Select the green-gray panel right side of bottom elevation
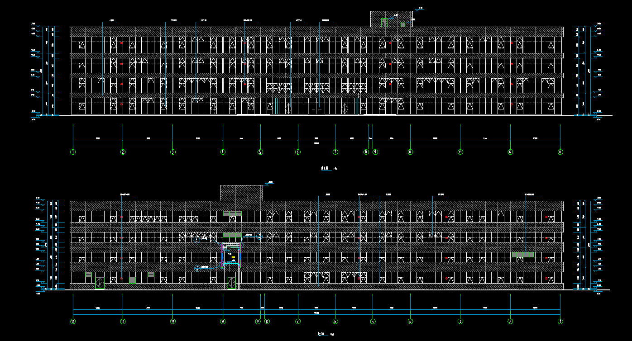 (522, 255)
